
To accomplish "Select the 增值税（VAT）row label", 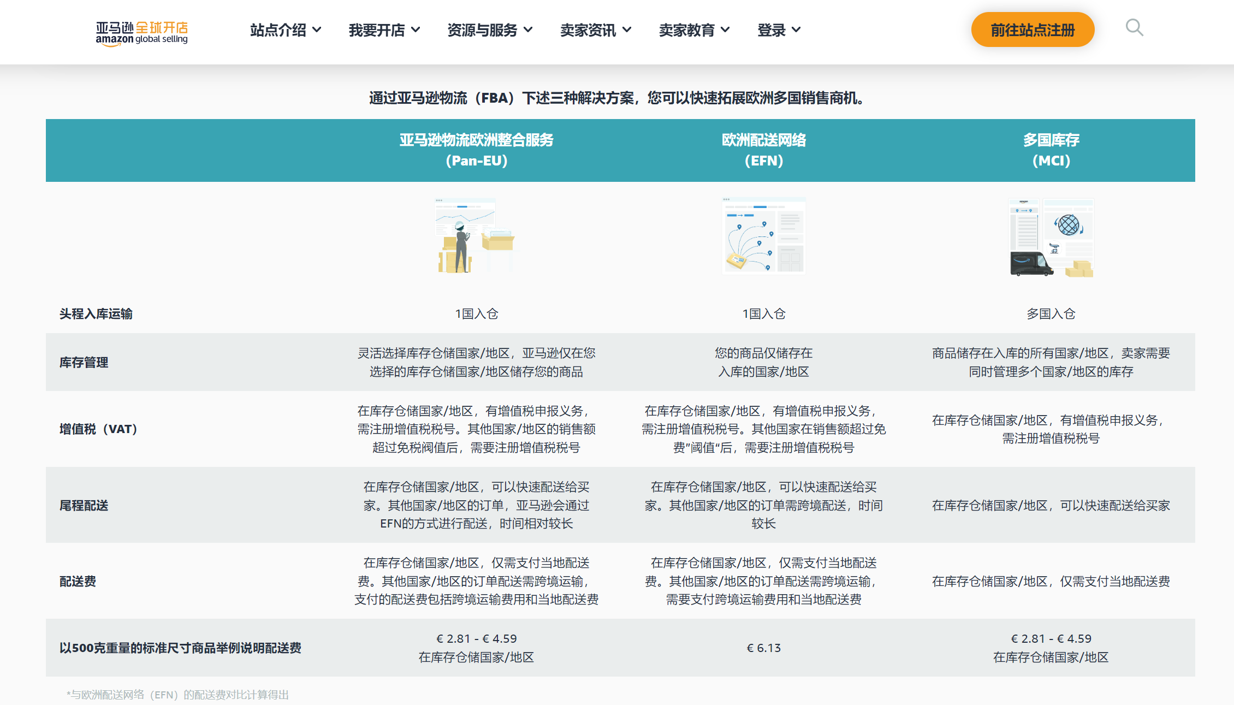I will point(98,429).
